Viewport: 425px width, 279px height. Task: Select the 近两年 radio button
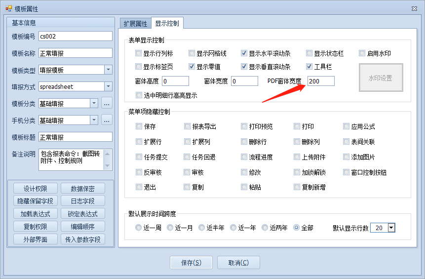265,228
